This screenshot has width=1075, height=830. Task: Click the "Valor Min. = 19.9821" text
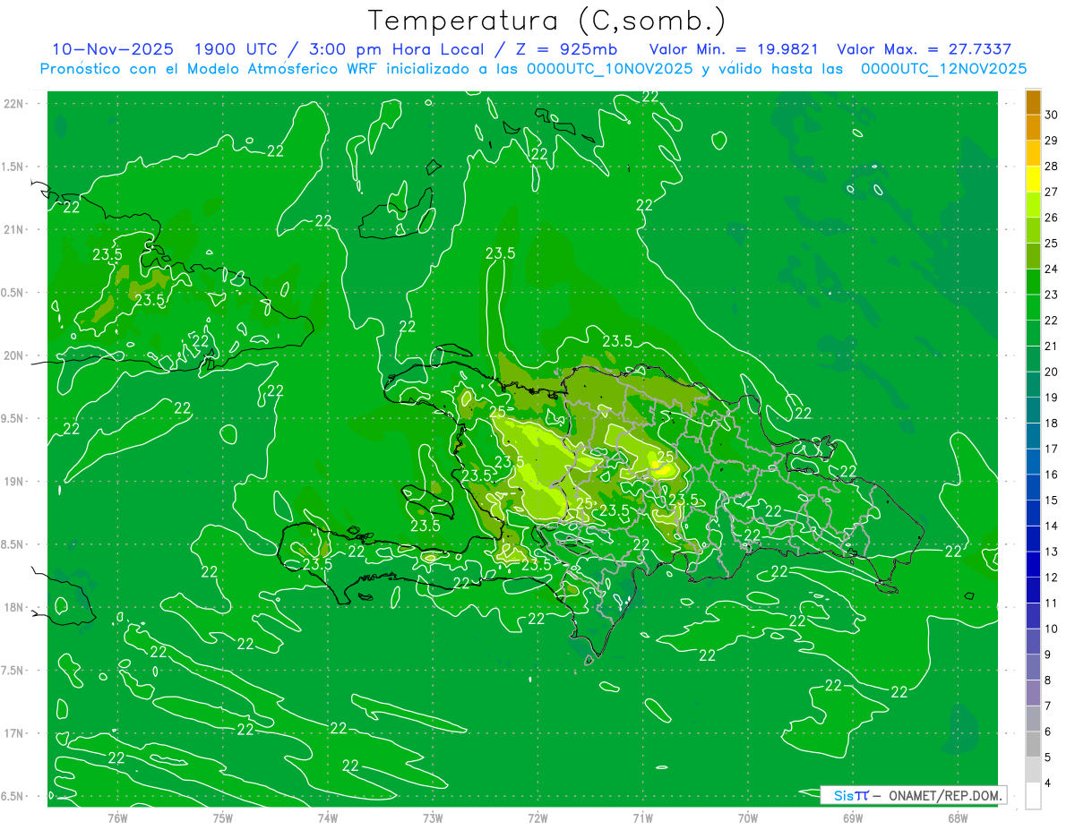[x=734, y=49]
